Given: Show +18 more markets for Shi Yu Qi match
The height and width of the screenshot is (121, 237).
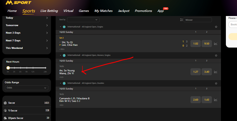Looking at the screenshot, I should pyautogui.click(x=62, y=49).
